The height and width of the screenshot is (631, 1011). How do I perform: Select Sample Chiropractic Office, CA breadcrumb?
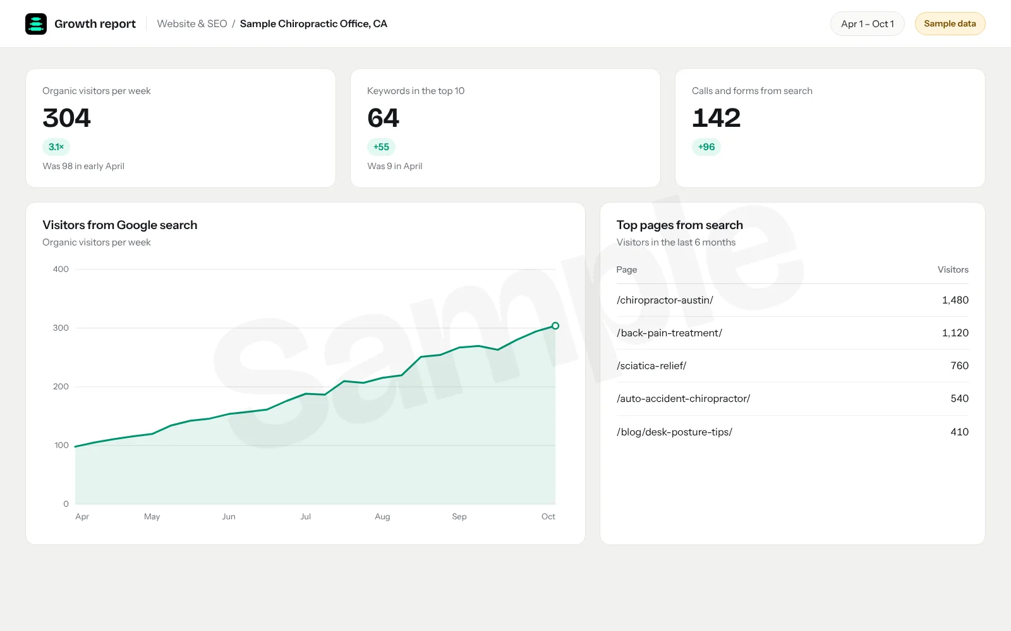coord(313,24)
